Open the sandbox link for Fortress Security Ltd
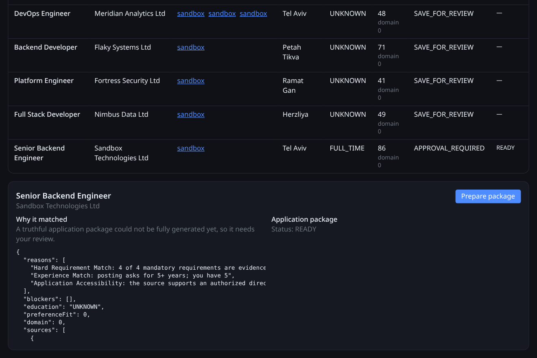Screen dimensions: 537x358 (191, 81)
